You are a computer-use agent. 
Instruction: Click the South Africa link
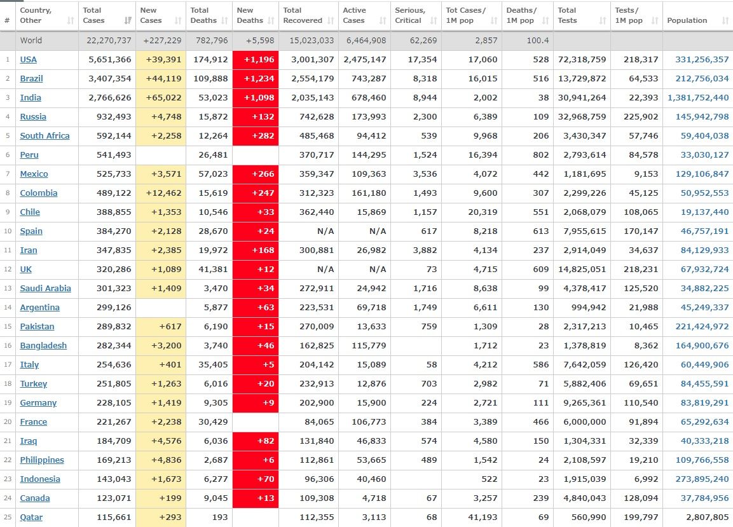click(x=45, y=136)
